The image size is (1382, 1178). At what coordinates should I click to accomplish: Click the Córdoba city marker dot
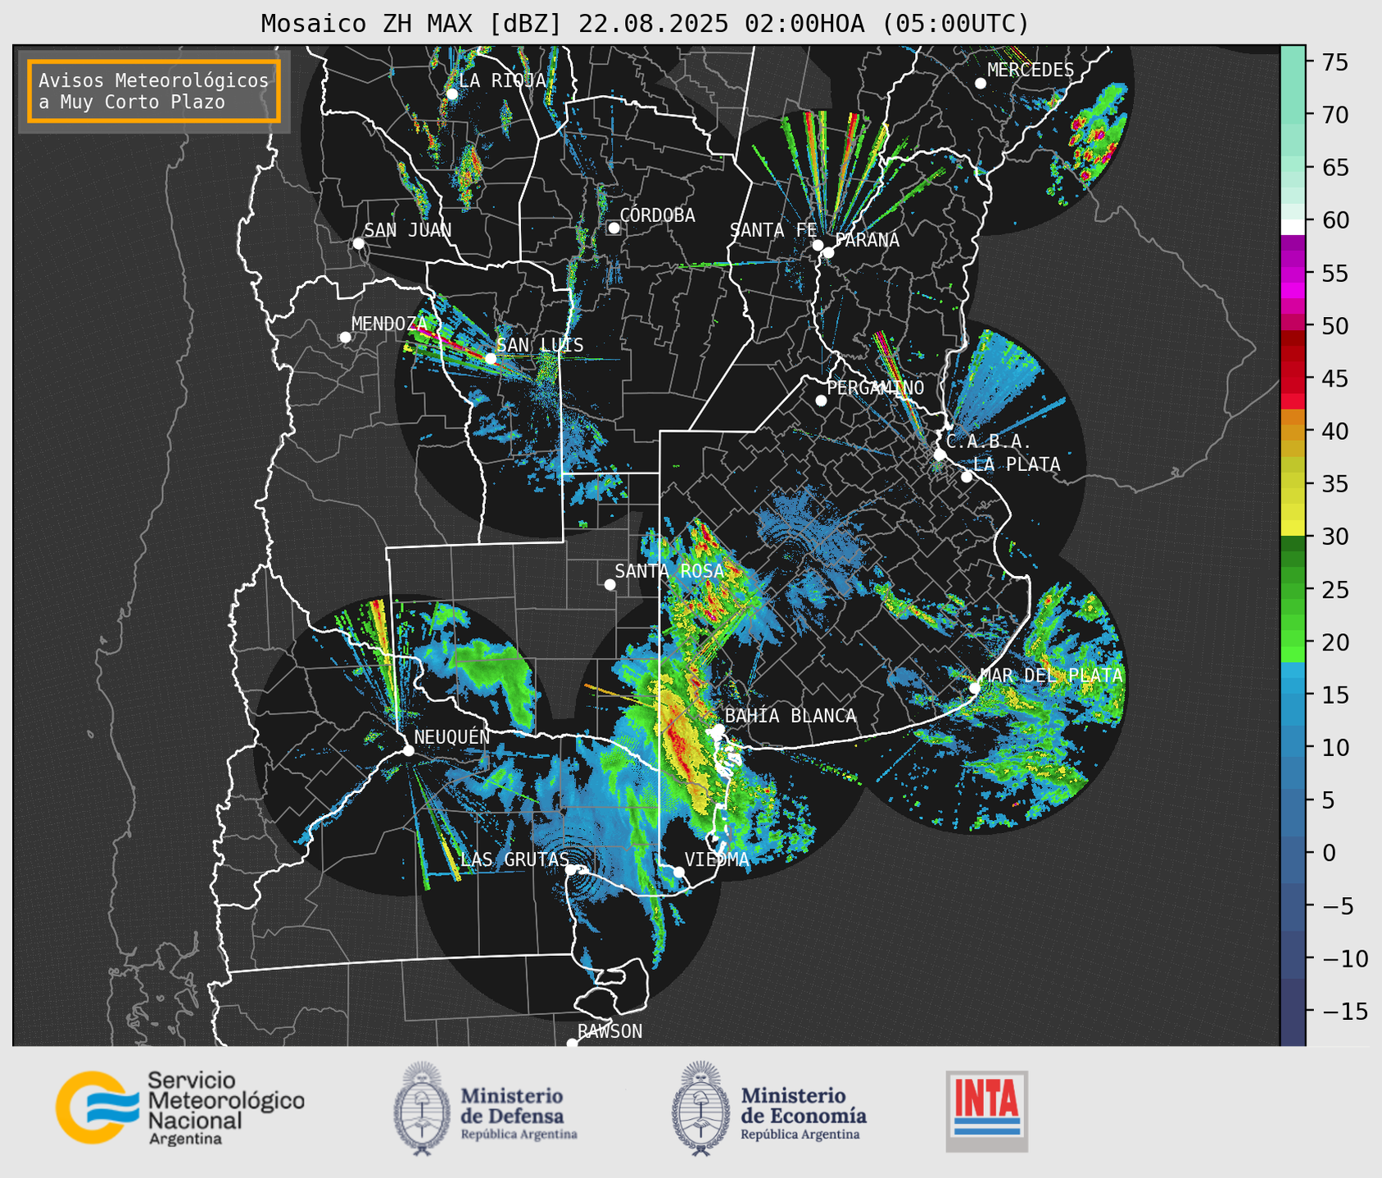point(614,228)
